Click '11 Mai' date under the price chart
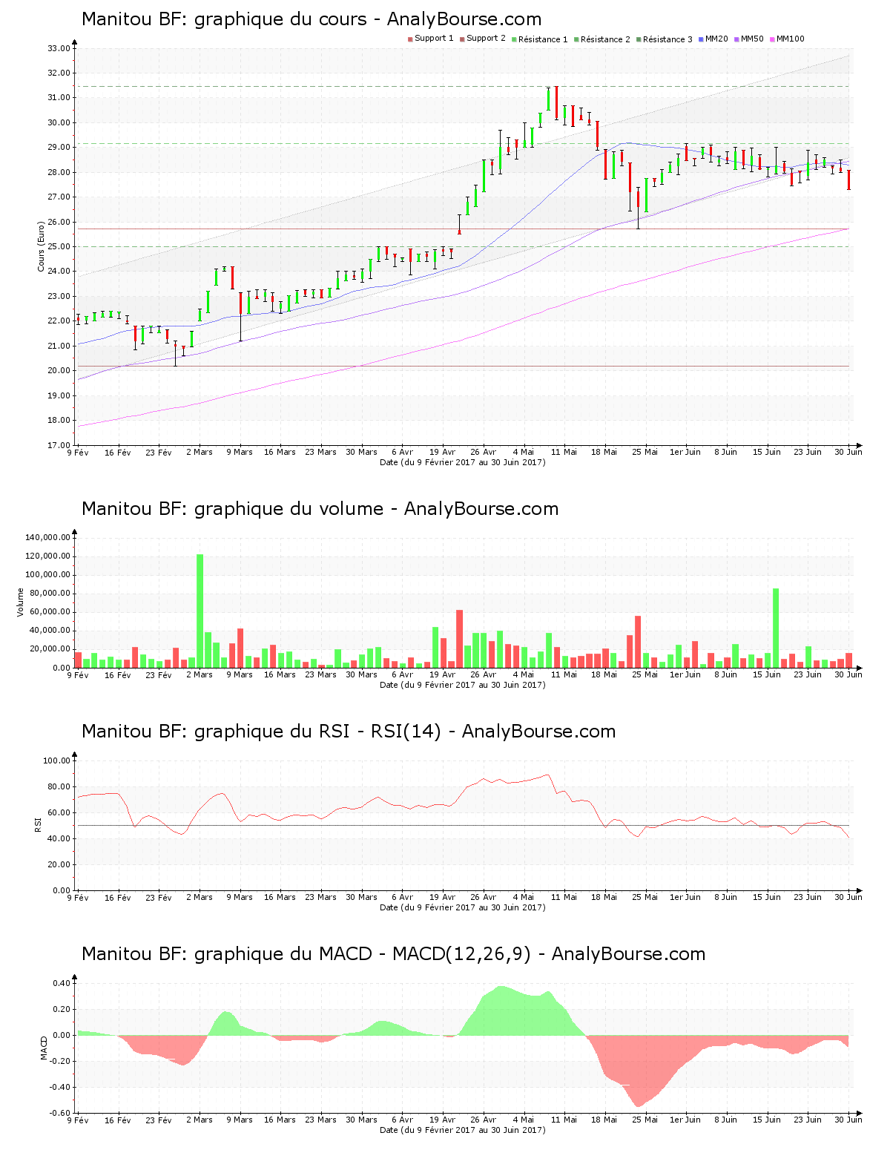 (x=564, y=452)
